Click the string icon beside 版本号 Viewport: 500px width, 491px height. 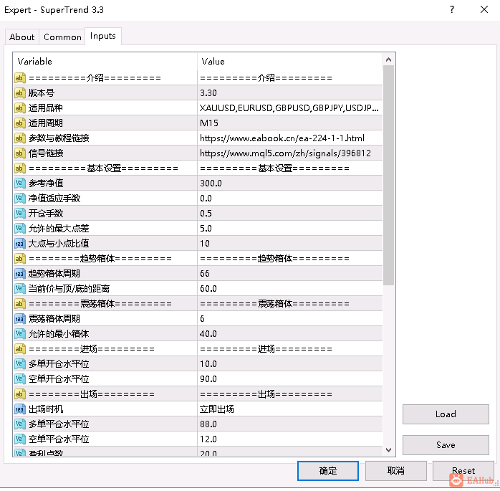19,93
